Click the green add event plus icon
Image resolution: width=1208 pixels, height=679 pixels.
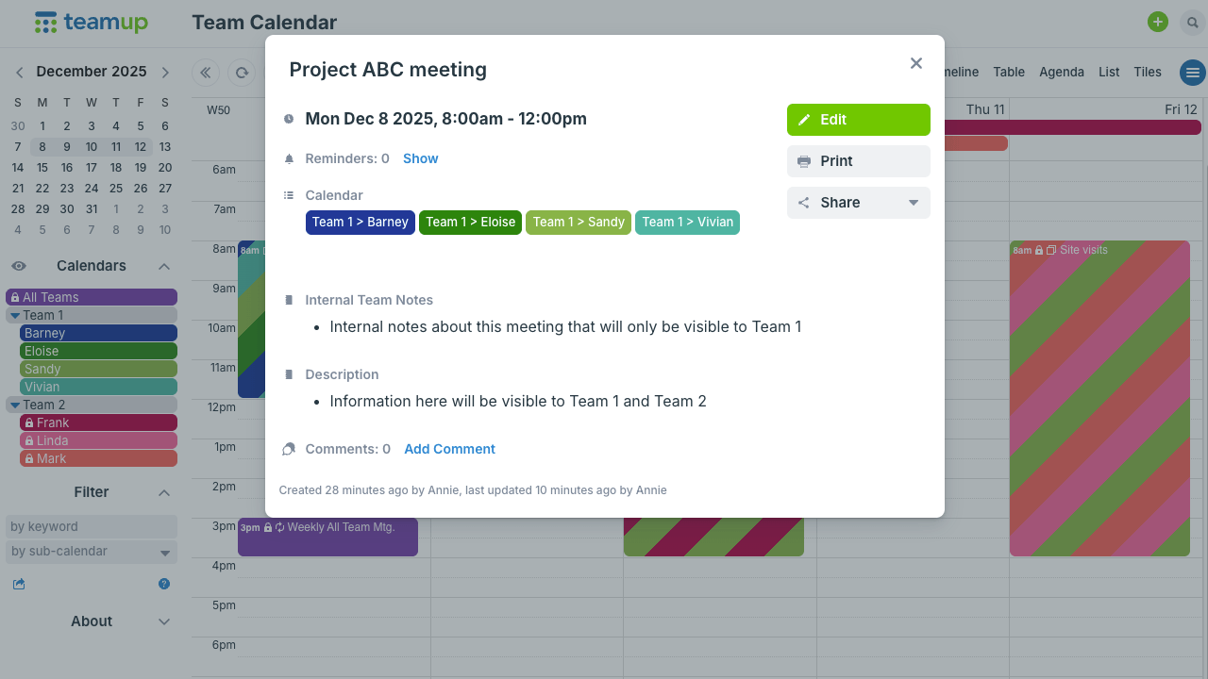[1158, 22]
